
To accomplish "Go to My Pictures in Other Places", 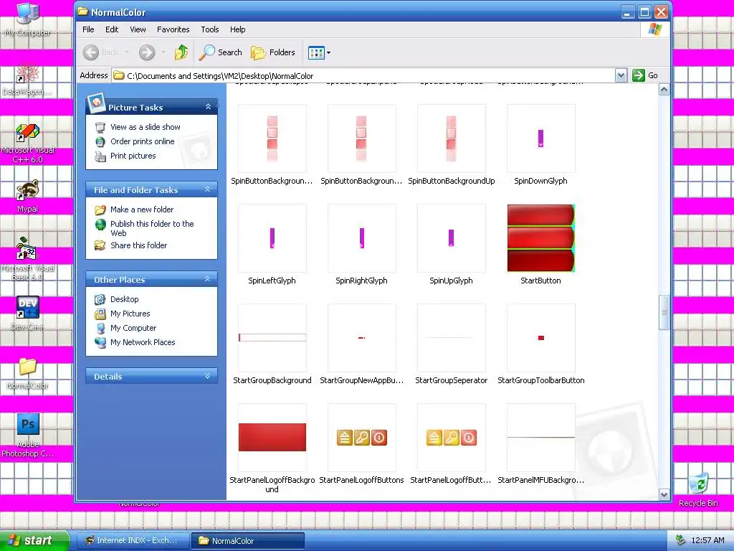I will point(130,314).
